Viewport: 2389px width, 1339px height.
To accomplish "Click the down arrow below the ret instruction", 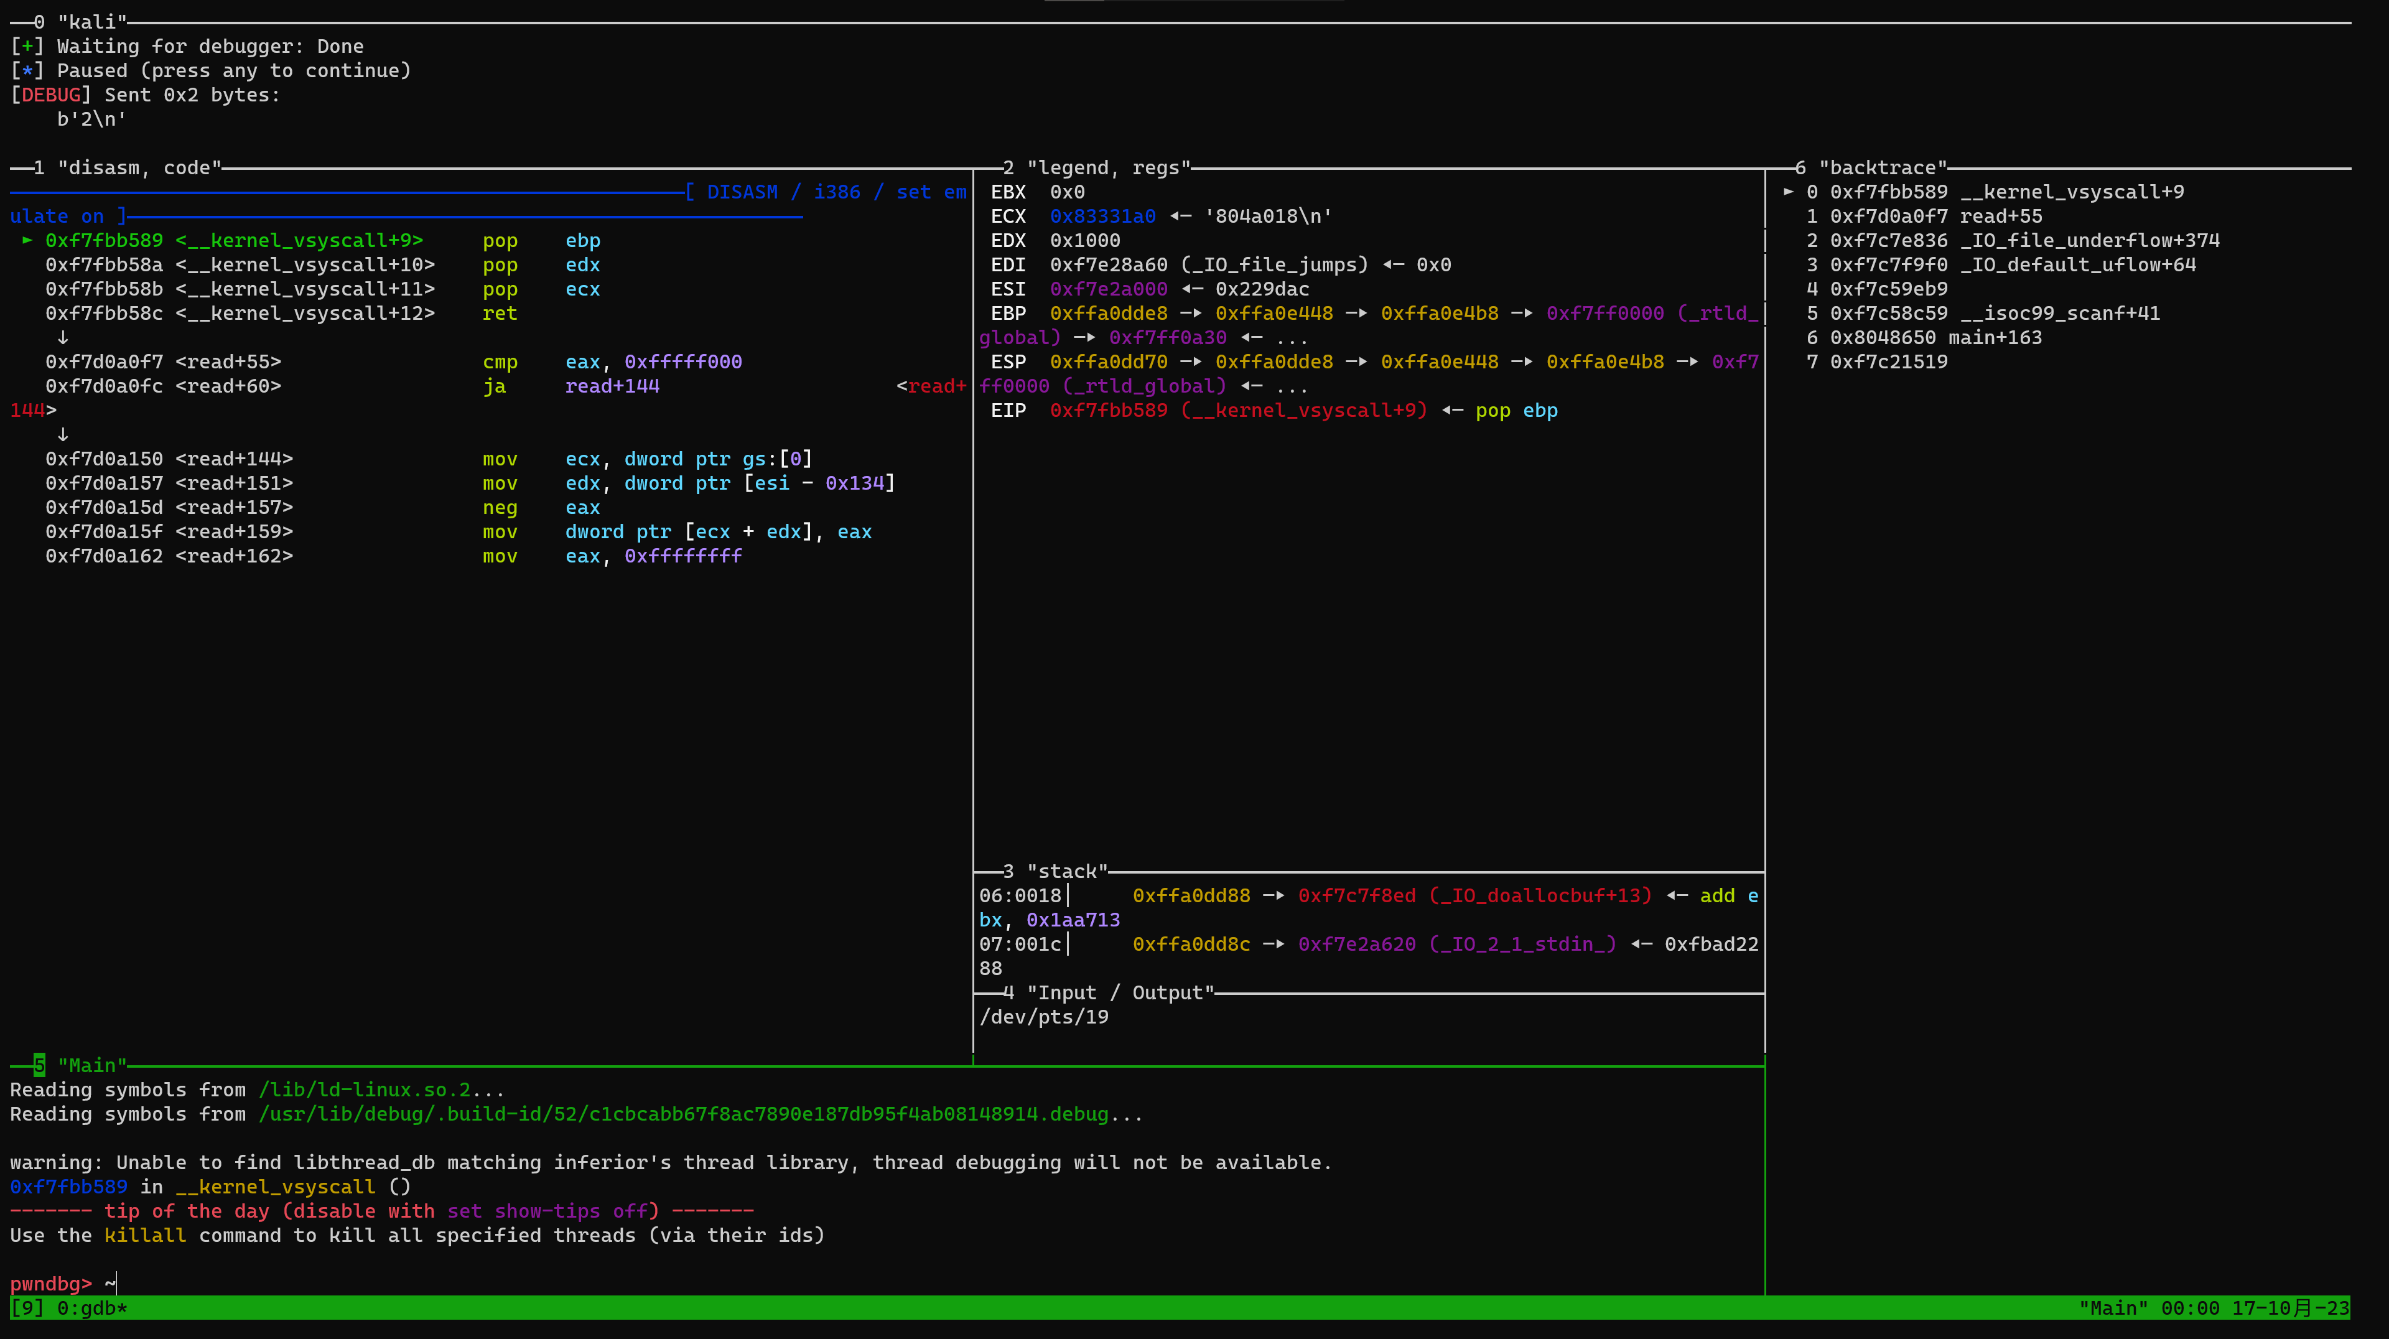I will 63,337.
